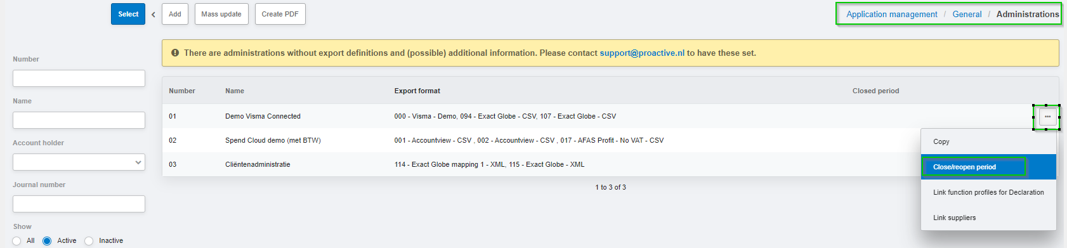
Task: Select the Inactive radio button
Action: (x=89, y=241)
